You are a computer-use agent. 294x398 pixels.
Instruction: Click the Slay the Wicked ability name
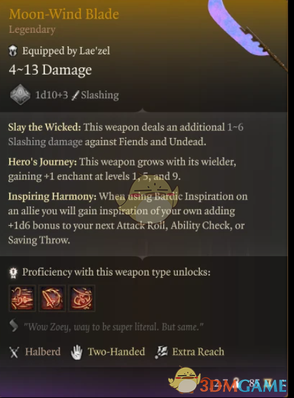(44, 127)
